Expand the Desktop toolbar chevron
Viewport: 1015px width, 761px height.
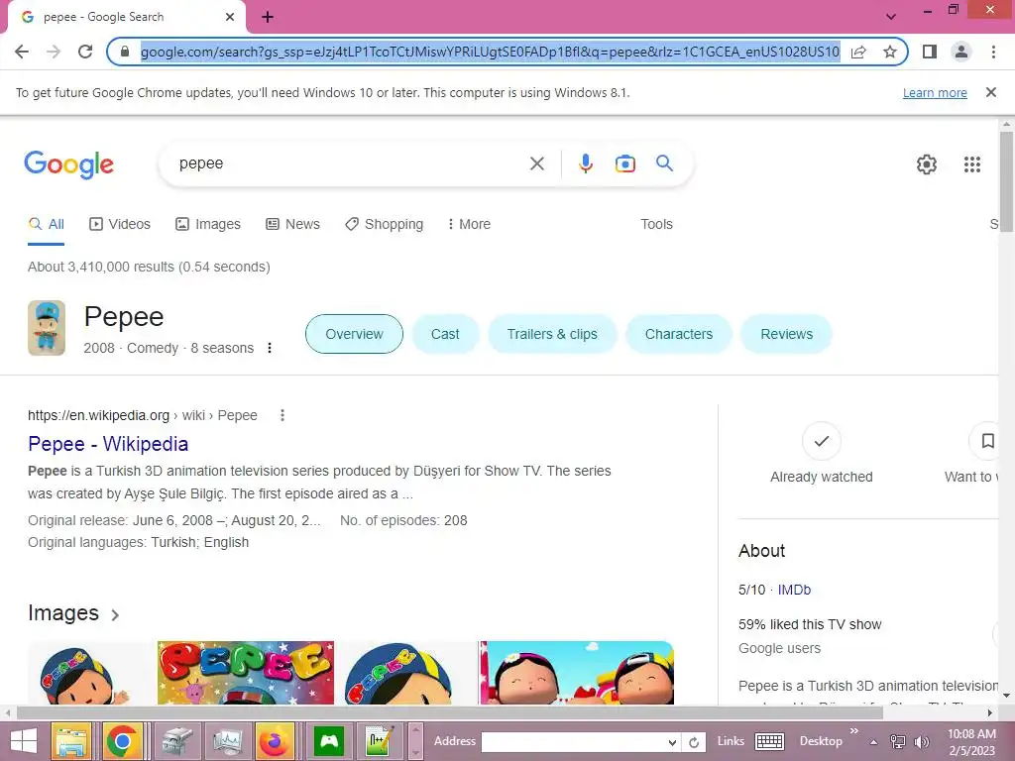[x=853, y=731]
